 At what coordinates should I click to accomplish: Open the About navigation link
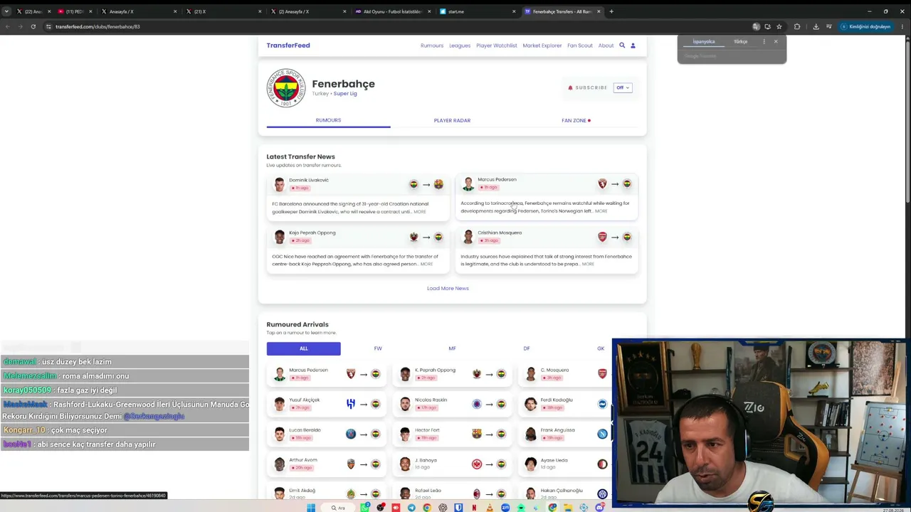[x=606, y=46]
